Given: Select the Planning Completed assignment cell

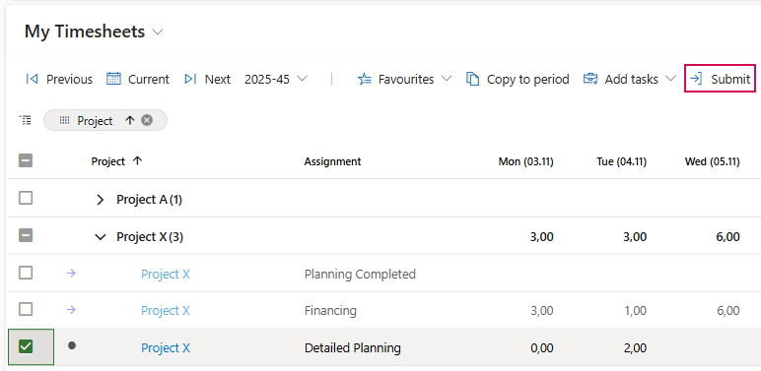Looking at the screenshot, I should (x=360, y=275).
